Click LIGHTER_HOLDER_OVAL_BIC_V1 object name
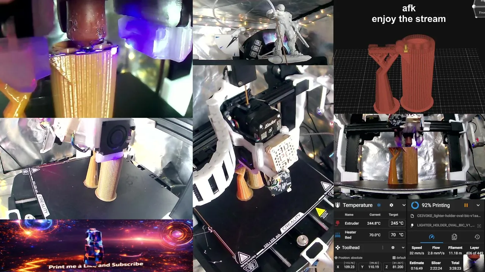The image size is (485, 272). point(446,225)
